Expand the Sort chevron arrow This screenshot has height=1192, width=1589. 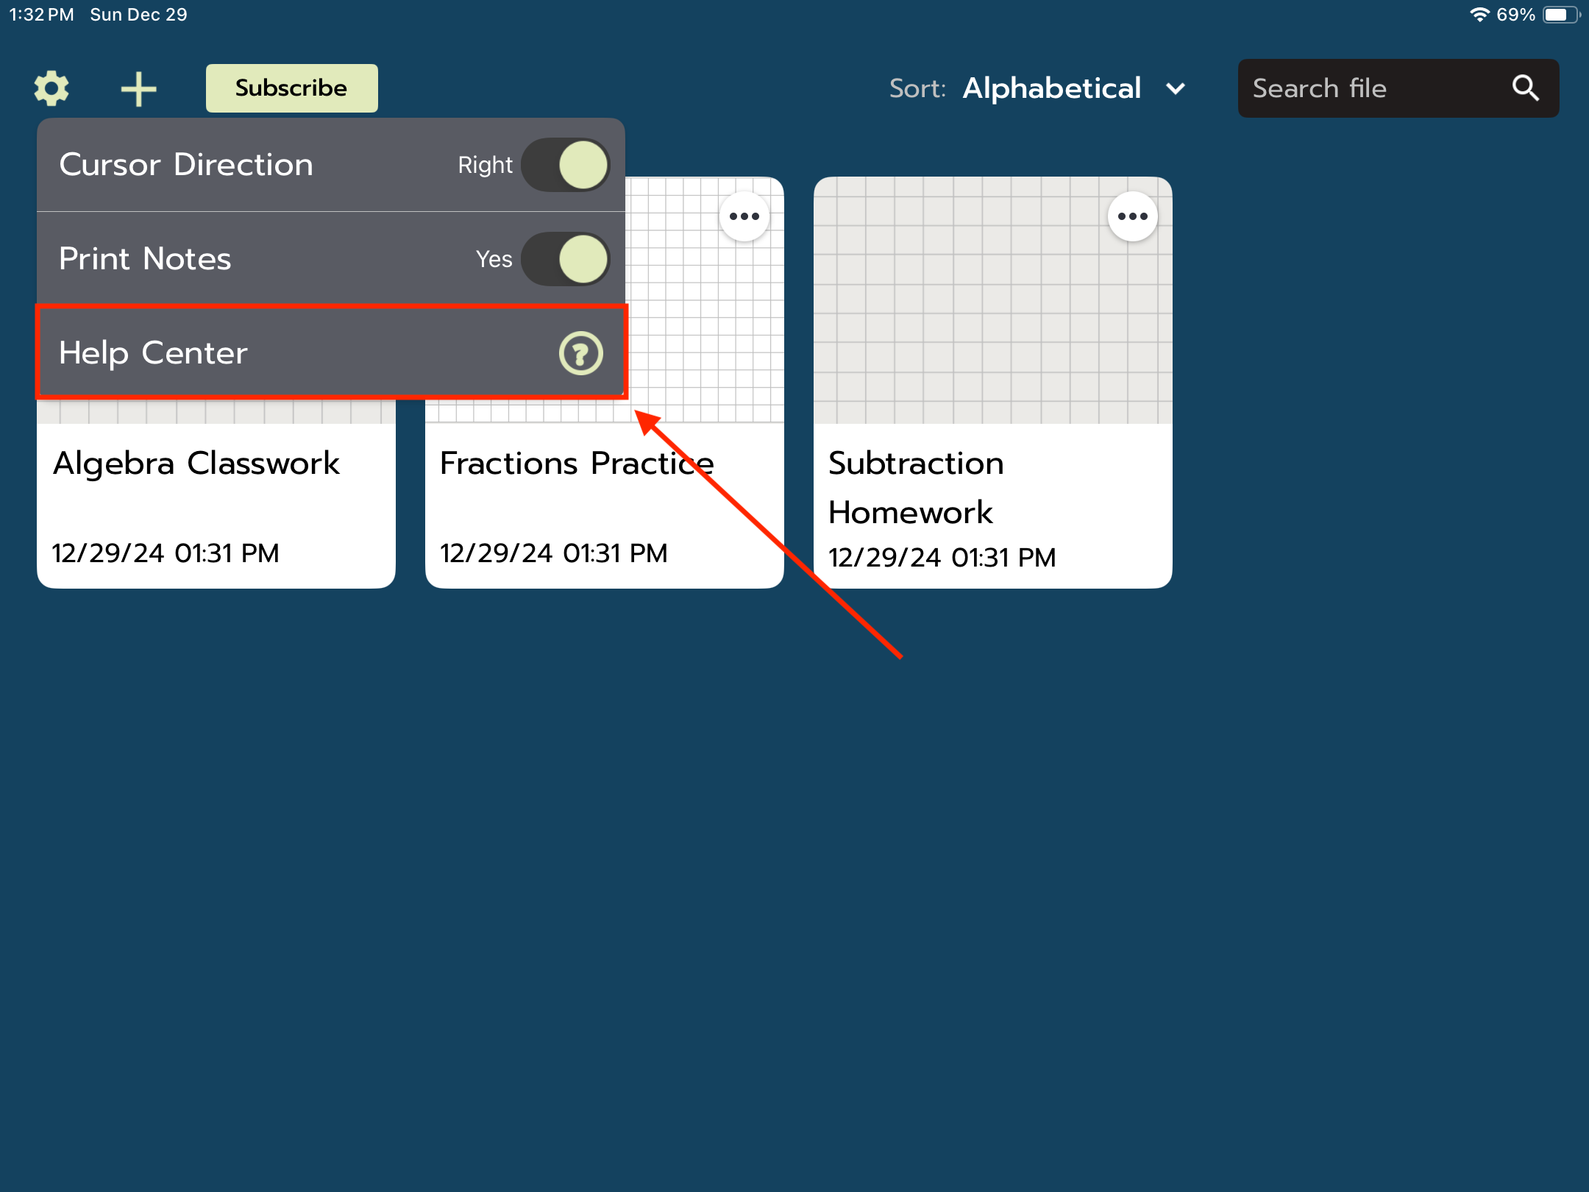pyautogui.click(x=1176, y=89)
